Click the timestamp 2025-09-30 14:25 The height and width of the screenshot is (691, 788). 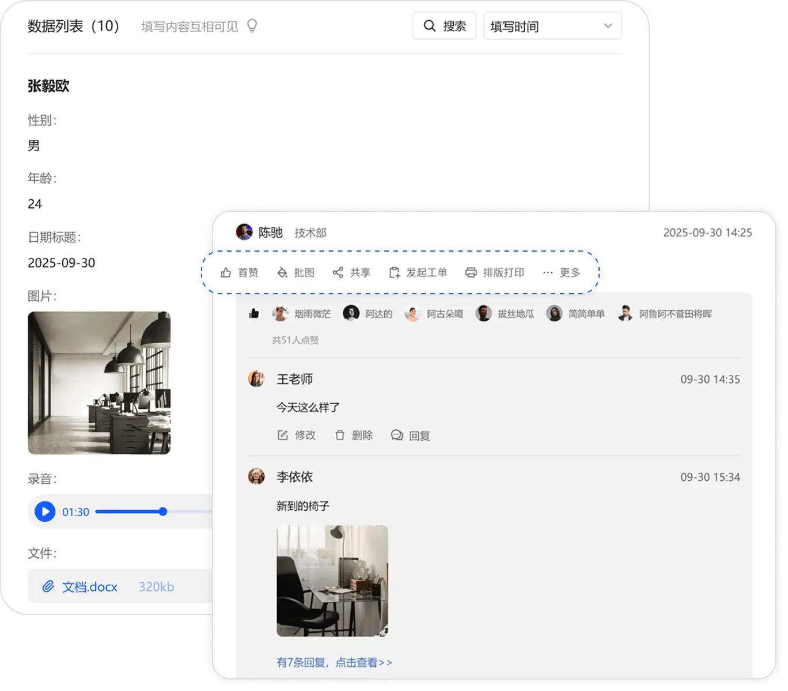[707, 233]
